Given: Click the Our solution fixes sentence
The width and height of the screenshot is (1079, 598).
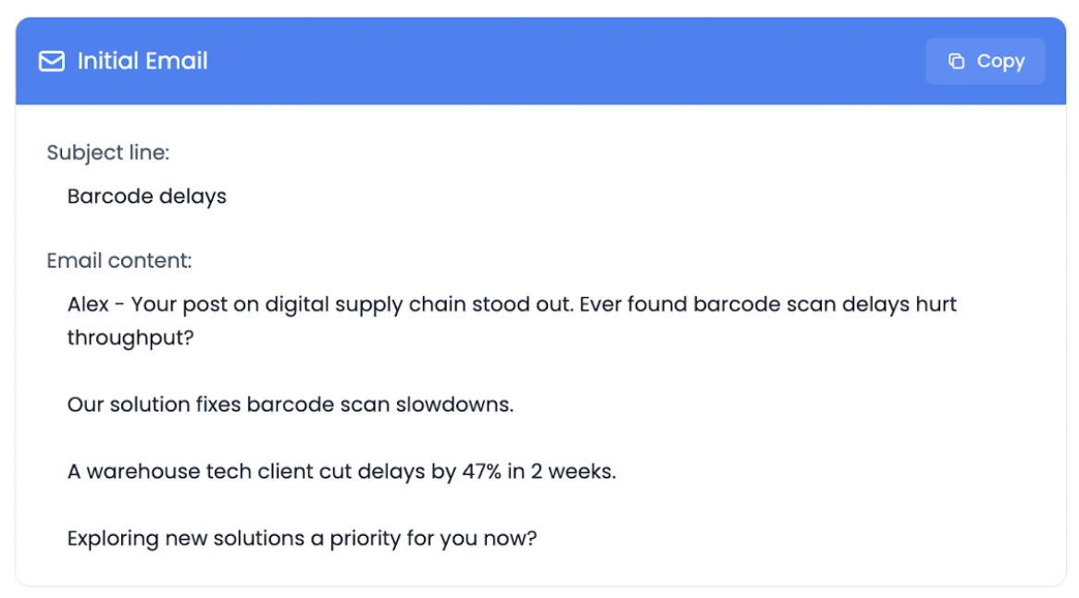Looking at the screenshot, I should (291, 405).
